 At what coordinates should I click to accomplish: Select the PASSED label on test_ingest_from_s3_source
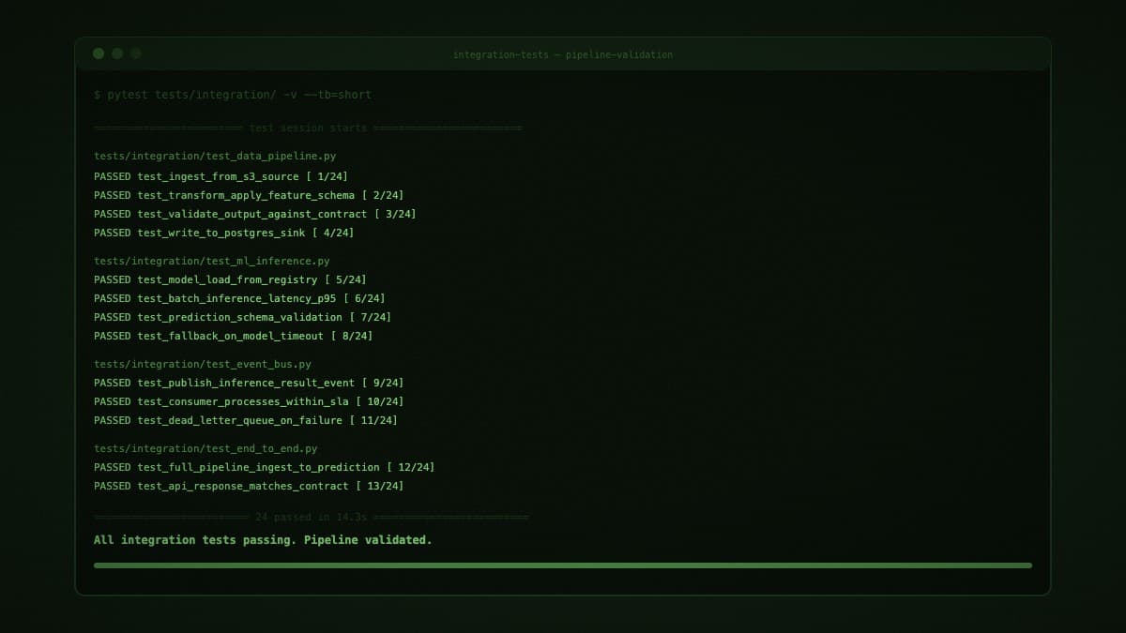point(112,176)
